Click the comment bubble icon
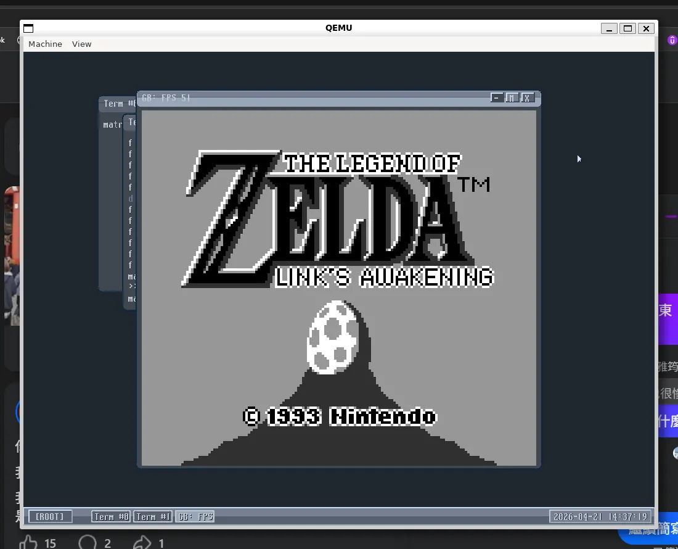 [x=88, y=542]
